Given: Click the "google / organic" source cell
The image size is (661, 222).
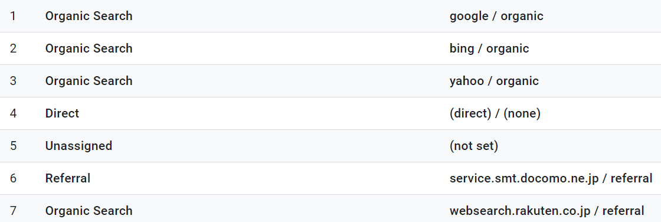Looking at the screenshot, I should pos(496,16).
